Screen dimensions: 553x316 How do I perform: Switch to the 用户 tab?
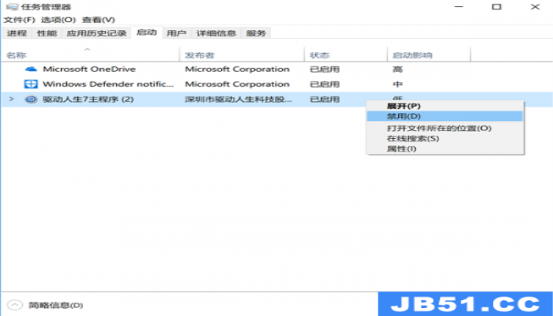point(176,33)
